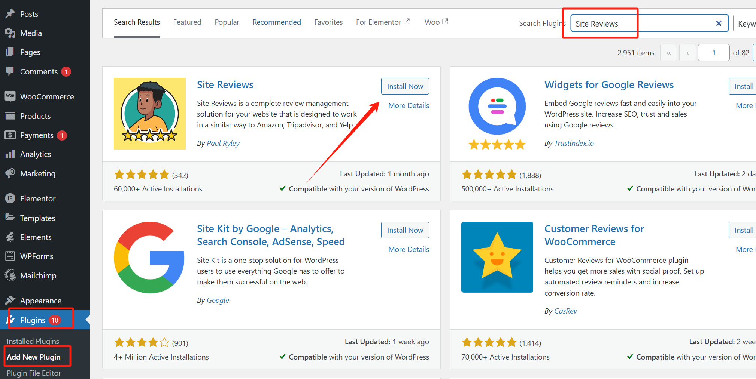Open Installed Plugins submenu item
The height and width of the screenshot is (379, 756).
tap(33, 341)
